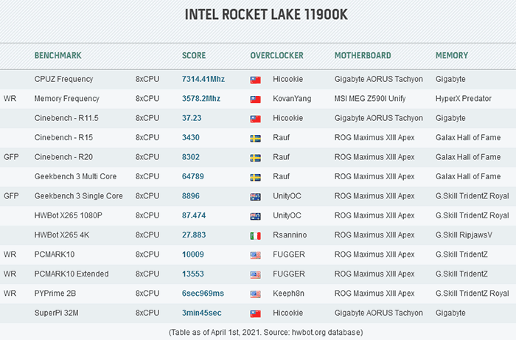The height and width of the screenshot is (340, 516).
Task: Click the MOTHERBOARD column header
Action: (x=363, y=55)
